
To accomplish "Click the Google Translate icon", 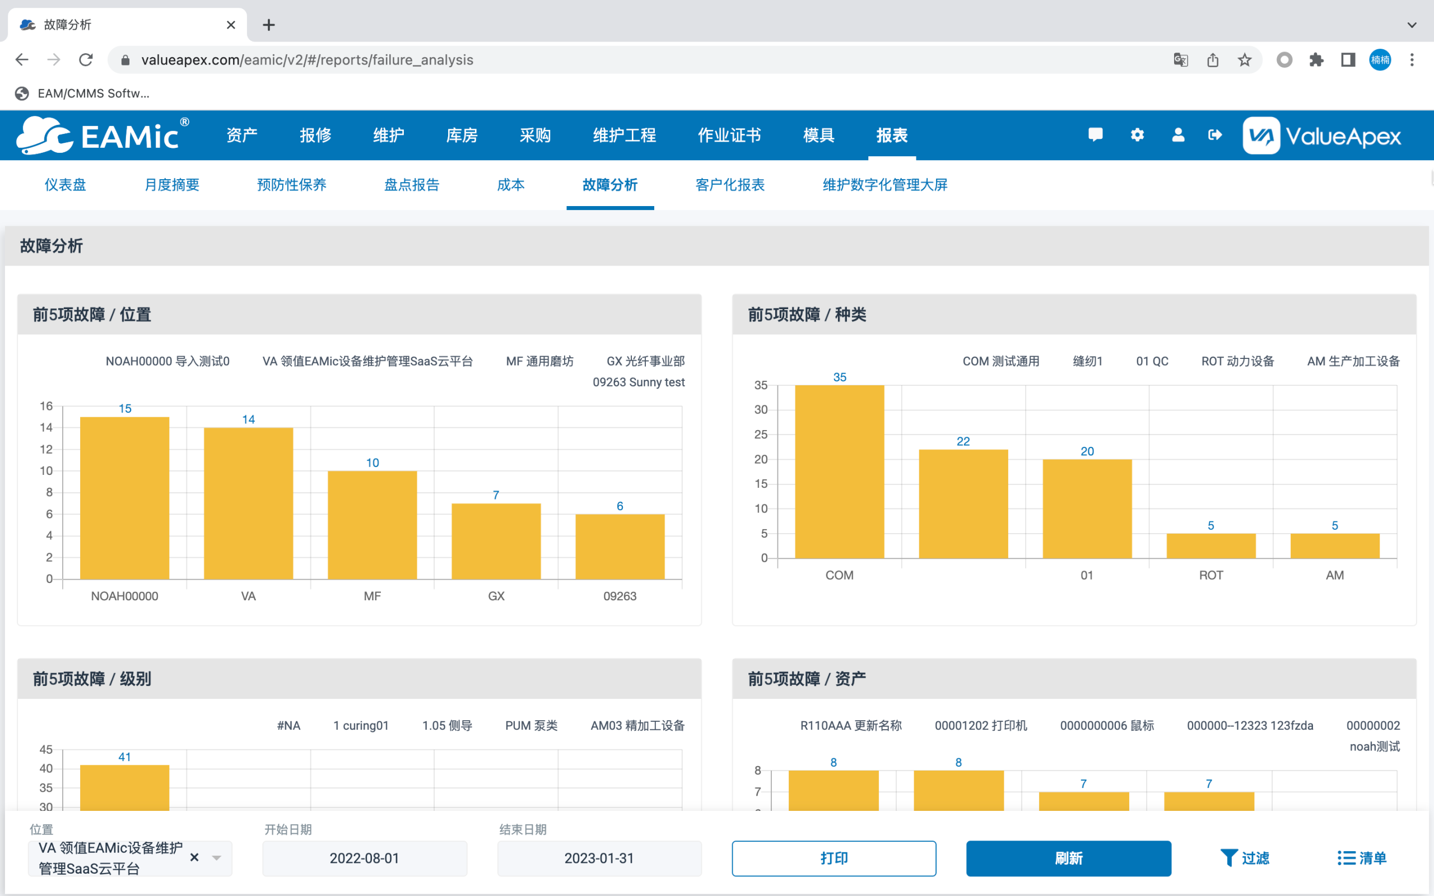I will (x=1180, y=60).
